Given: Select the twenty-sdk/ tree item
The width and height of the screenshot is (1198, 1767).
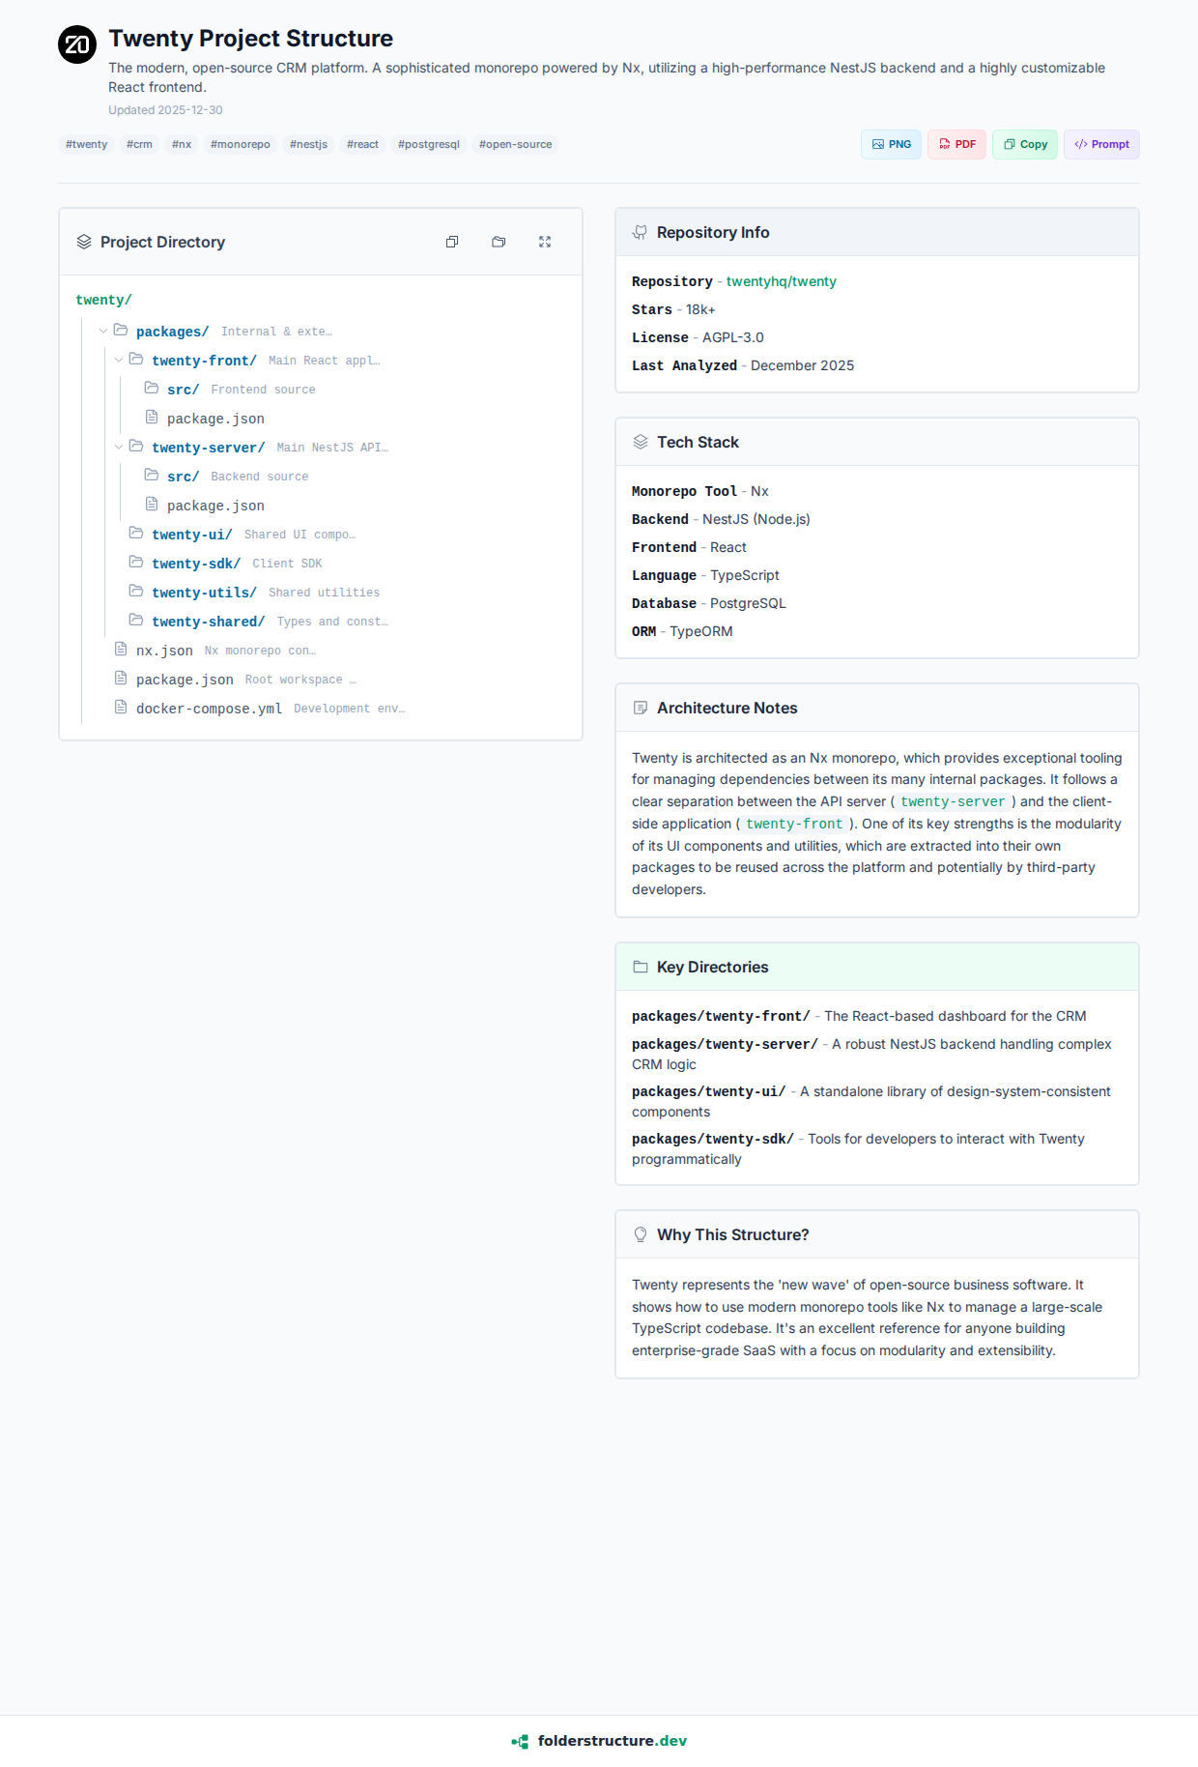Looking at the screenshot, I should [x=196, y=564].
